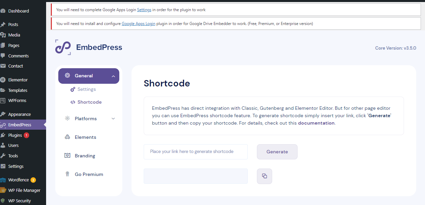Click the Pages icon in sidebar
The image size is (425, 205).
3,45
